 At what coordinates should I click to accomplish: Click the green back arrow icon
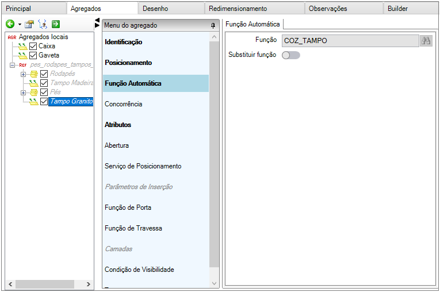coord(10,24)
